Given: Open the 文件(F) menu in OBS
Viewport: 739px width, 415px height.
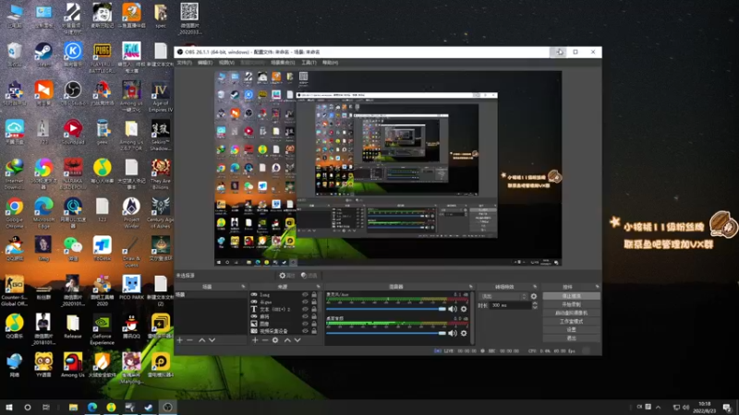Looking at the screenshot, I should (184, 63).
